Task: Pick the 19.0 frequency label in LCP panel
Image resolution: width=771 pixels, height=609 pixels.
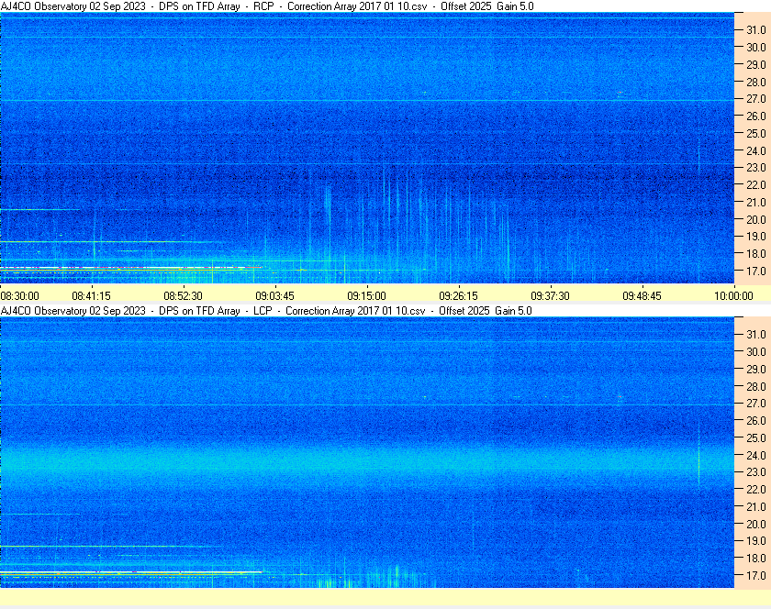Action: [x=756, y=541]
